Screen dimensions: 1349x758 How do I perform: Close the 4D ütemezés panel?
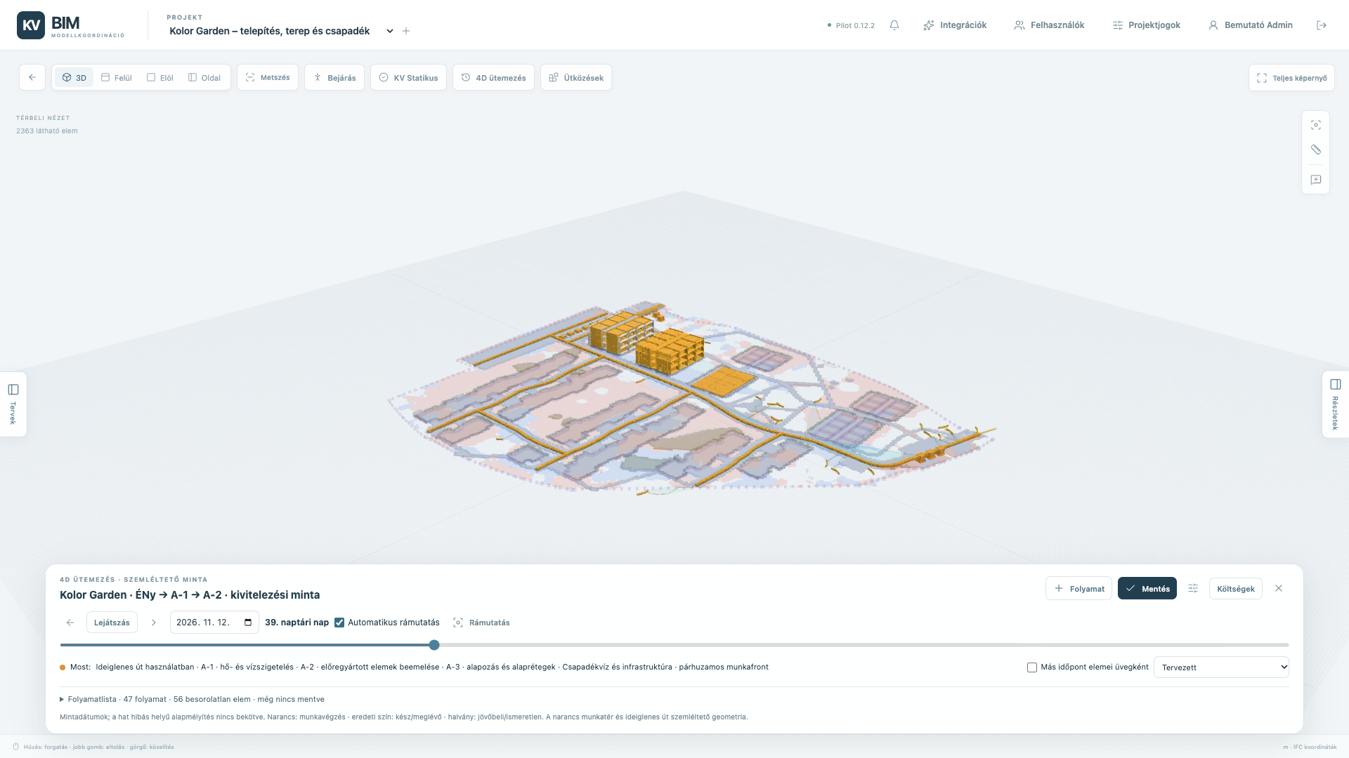coord(1279,588)
